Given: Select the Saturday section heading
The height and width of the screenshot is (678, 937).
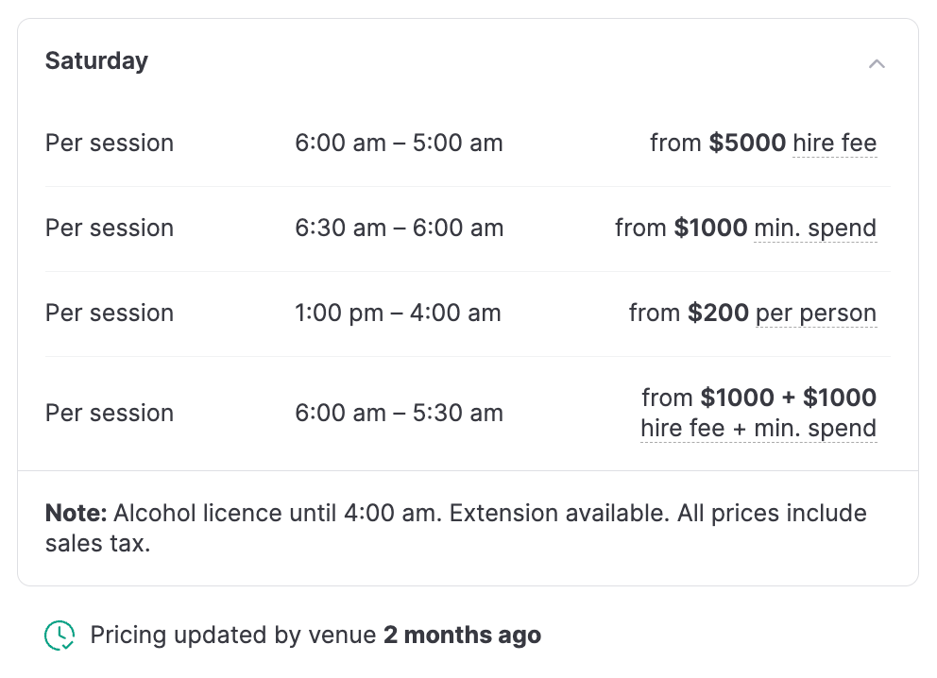Looking at the screenshot, I should click(96, 61).
